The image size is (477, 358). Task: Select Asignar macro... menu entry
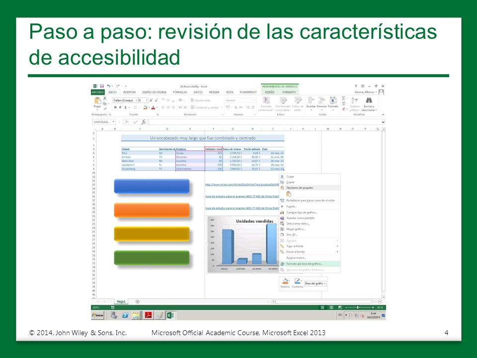(x=310, y=258)
